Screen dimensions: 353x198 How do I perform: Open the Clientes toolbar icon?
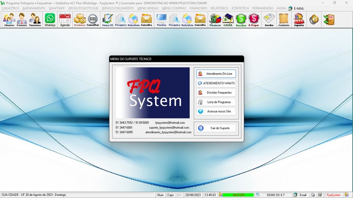tap(9, 20)
